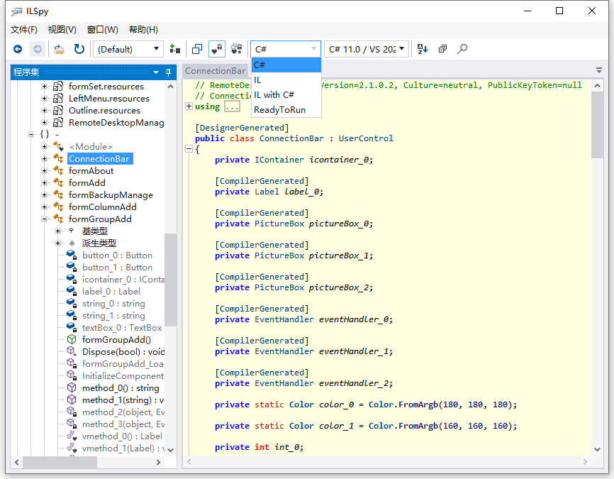Screen dimensions: 614x479
Task: Collapse the ConnectionBar class body
Action: [189, 148]
